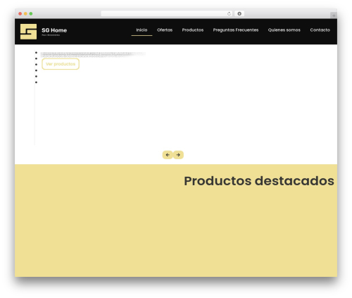352x298 pixels.
Task: Open a new tab with plus button
Action: (334, 15)
